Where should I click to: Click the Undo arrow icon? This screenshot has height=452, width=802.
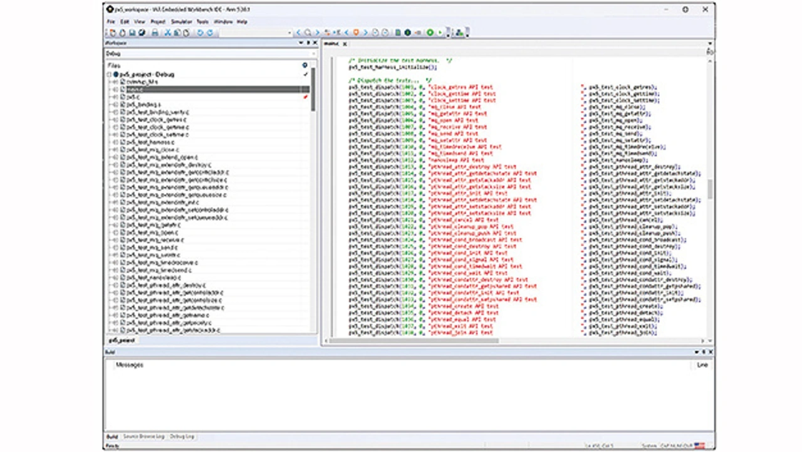pos(200,33)
